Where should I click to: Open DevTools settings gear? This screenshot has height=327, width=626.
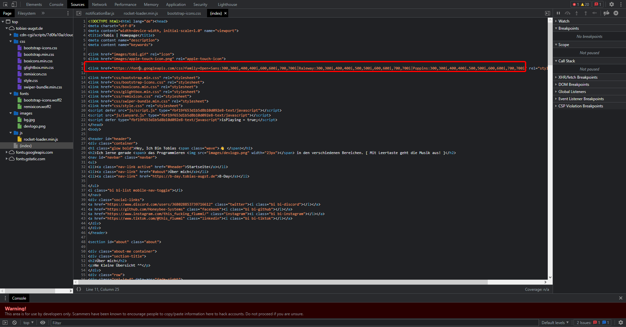click(612, 4)
